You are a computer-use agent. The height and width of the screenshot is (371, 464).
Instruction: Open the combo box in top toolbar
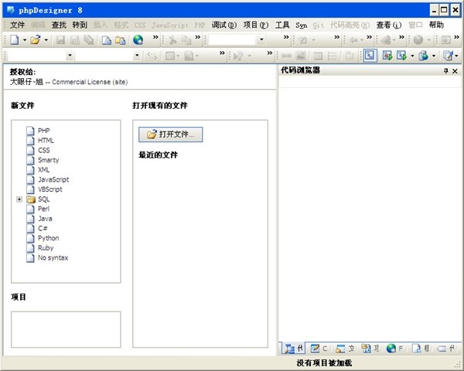click(261, 39)
